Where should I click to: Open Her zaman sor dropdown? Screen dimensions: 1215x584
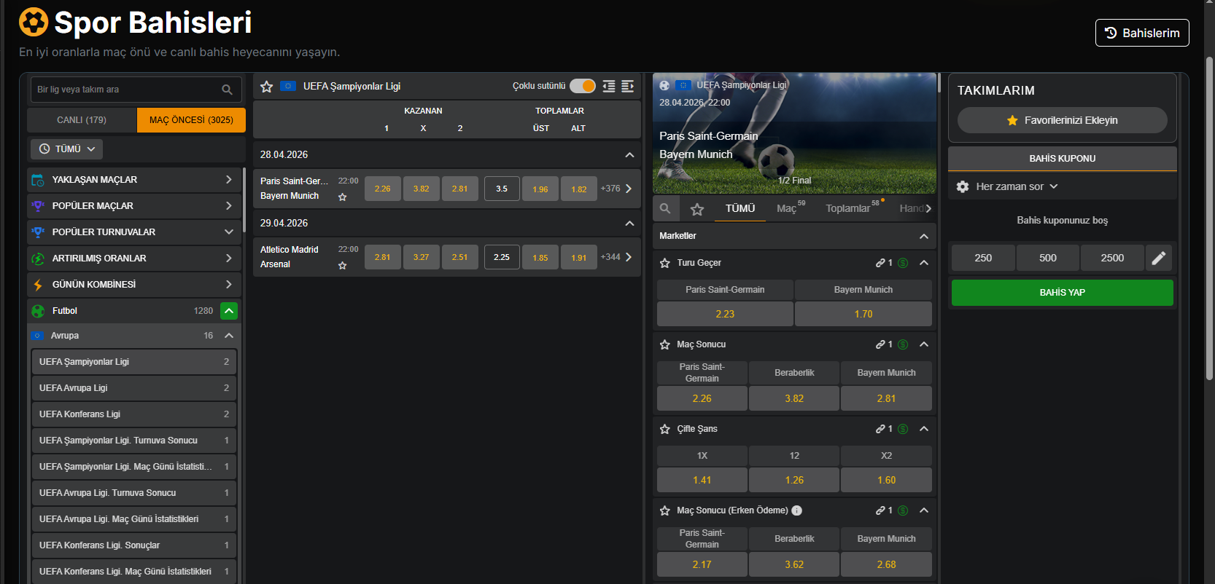[1017, 186]
